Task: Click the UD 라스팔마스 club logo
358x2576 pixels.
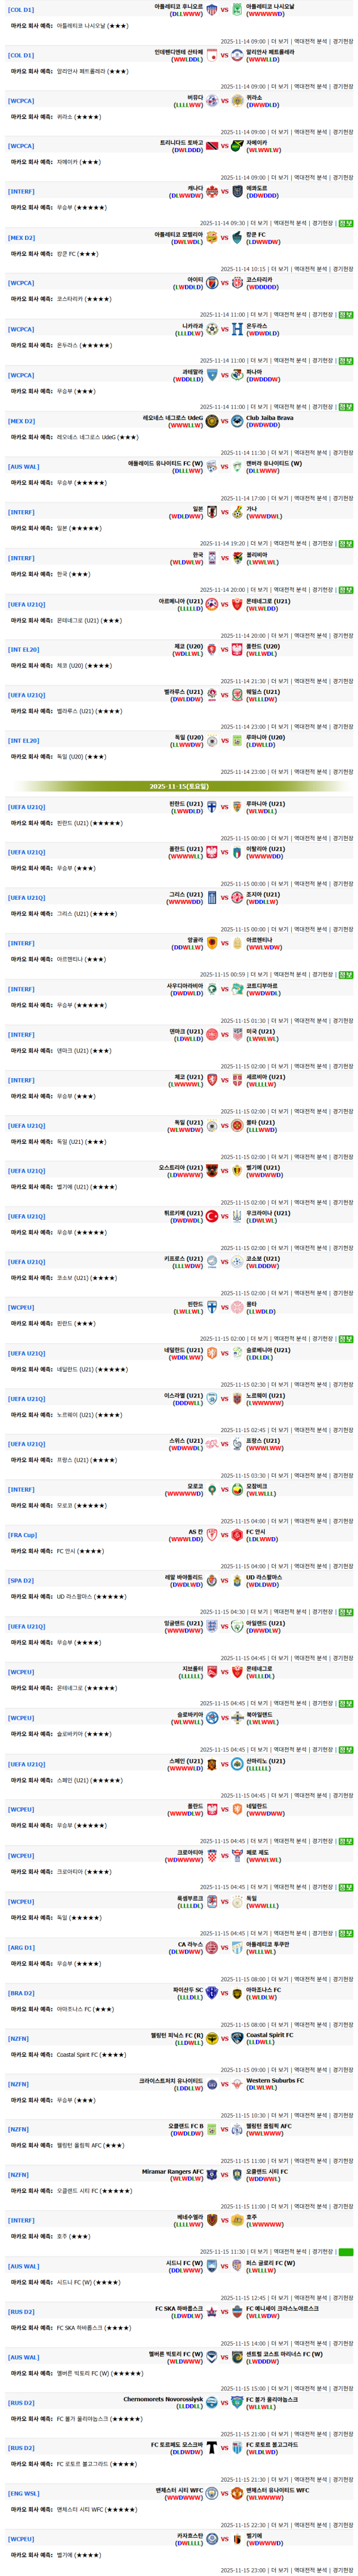Action: pyautogui.click(x=237, y=1580)
